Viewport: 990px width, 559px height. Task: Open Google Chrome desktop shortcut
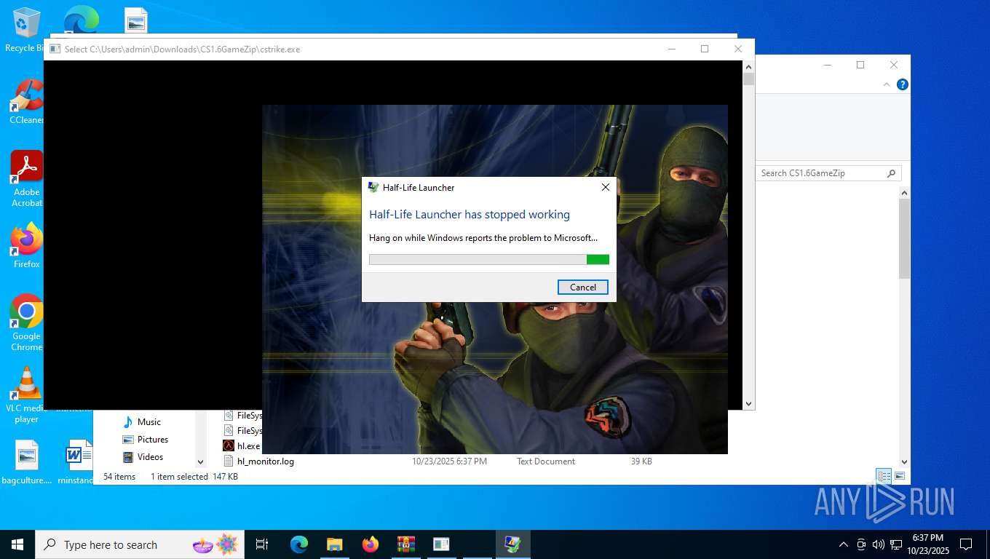(x=26, y=322)
